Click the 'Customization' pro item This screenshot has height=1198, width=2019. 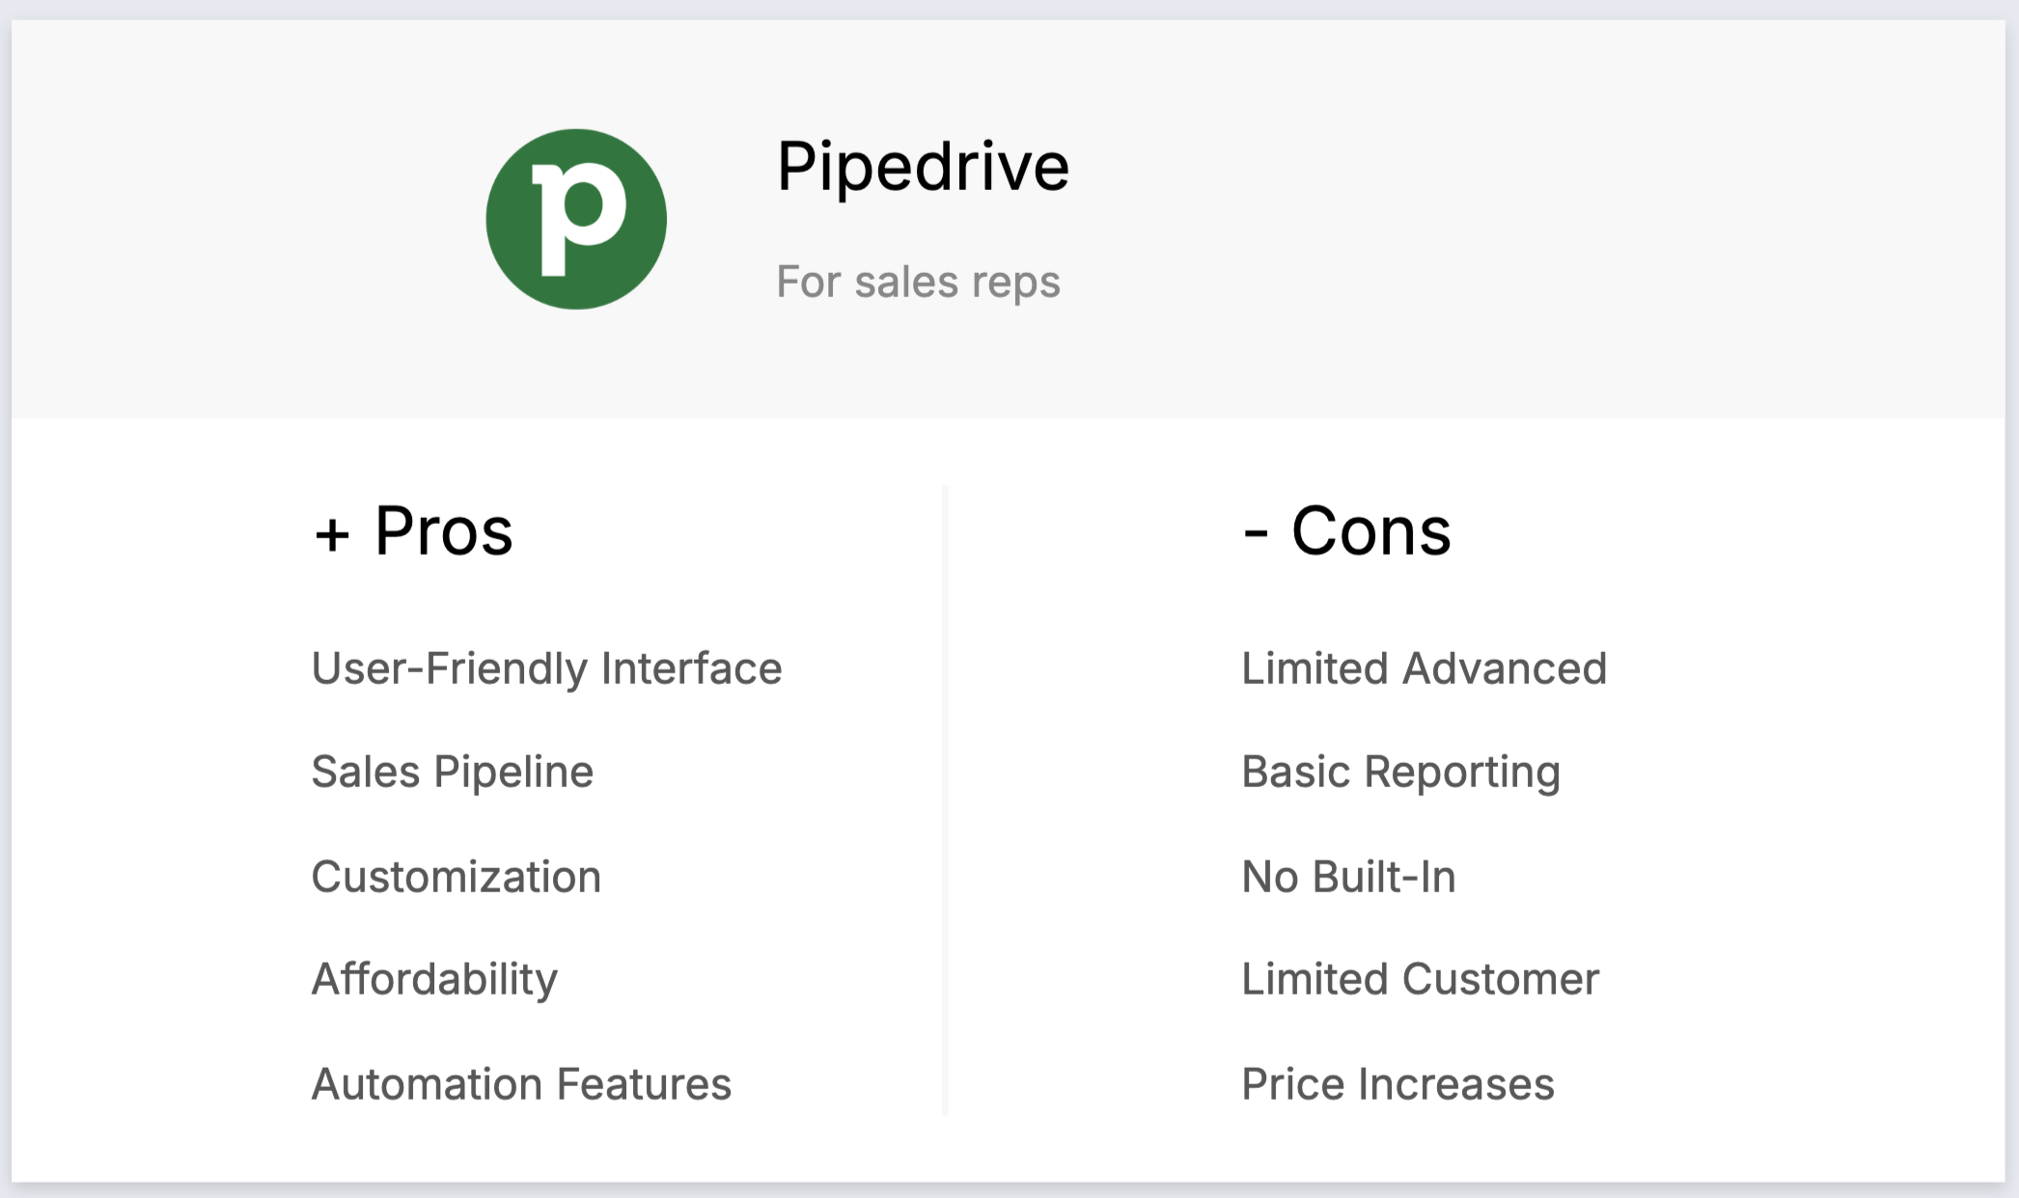(x=456, y=877)
